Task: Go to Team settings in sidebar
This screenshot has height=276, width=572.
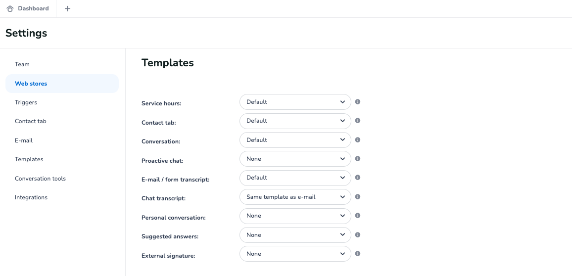Action: 22,64
